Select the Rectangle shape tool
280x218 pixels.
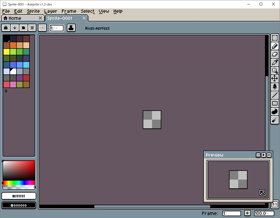275,103
